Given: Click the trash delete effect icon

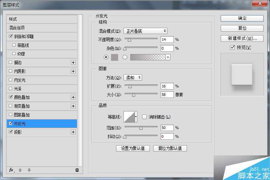Looking at the screenshot, I should [x=77, y=170].
